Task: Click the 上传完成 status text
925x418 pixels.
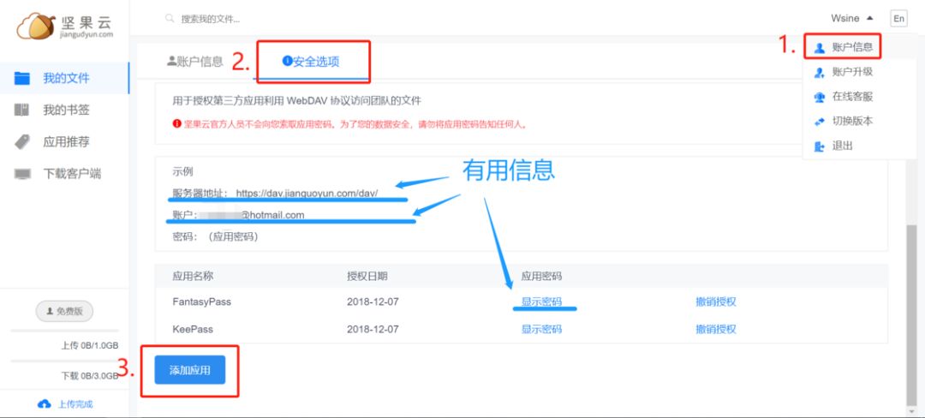Action: coord(75,404)
